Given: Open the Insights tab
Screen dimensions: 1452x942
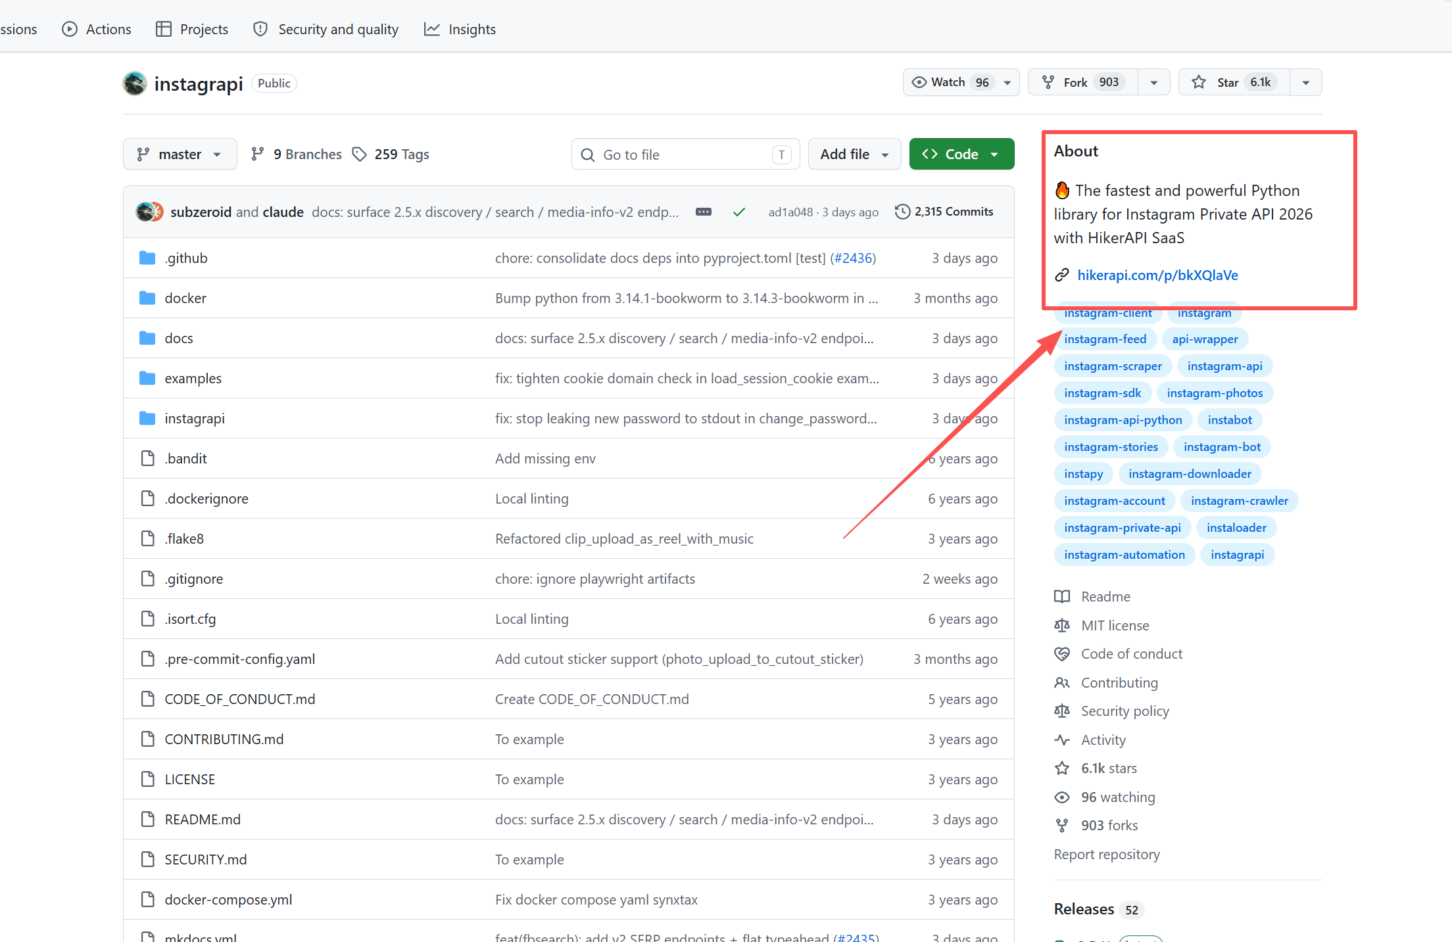Looking at the screenshot, I should [x=460, y=29].
